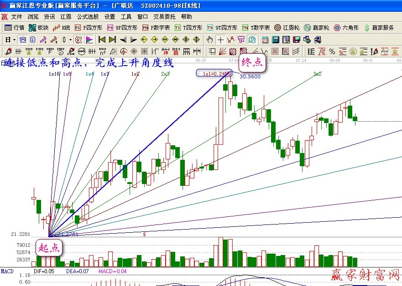Click the purple 节 icon
This screenshot has width=402, height=286.
pos(241,40)
